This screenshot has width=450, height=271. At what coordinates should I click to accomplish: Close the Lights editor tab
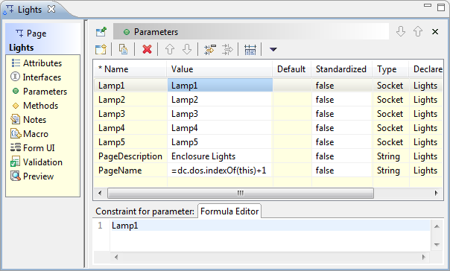(51, 9)
